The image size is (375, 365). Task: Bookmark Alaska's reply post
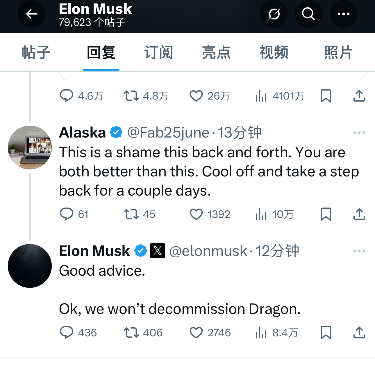click(x=326, y=214)
